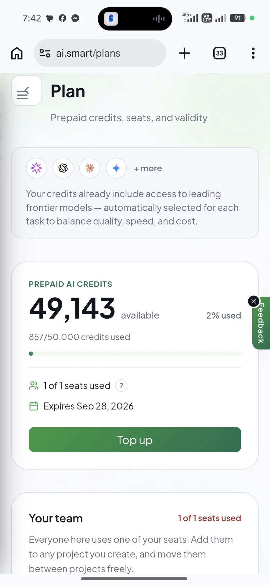
Task: Open the Feedback side tab
Action: pos(261,323)
